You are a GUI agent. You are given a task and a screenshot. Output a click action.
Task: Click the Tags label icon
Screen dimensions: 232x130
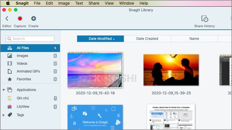click(x=10, y=115)
